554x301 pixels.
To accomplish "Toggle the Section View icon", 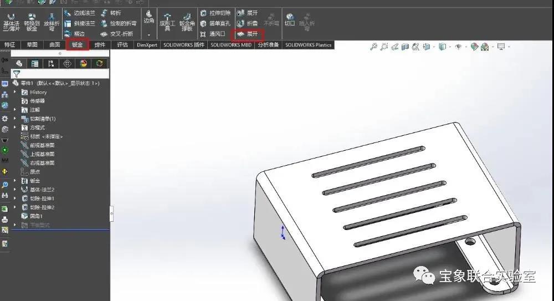I will (x=406, y=47).
